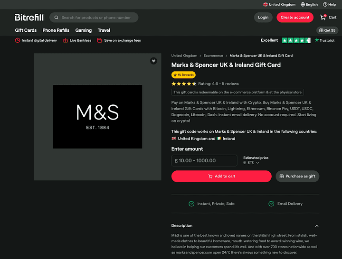The image size is (342, 259).
Task: Collapse the Description section chevron
Action: (x=317, y=226)
